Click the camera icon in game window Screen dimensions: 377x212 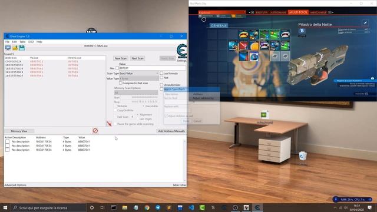372,78
